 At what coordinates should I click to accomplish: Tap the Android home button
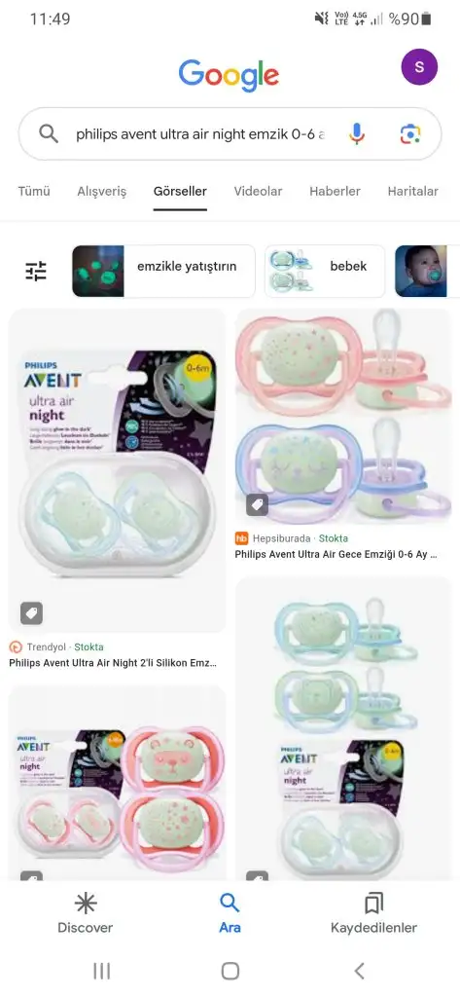tap(230, 971)
